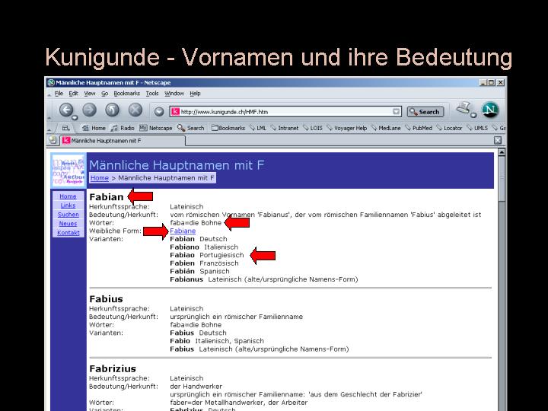Image resolution: width=548 pixels, height=411 pixels.
Task: Close the current tab with X button
Action: pyautogui.click(x=498, y=140)
